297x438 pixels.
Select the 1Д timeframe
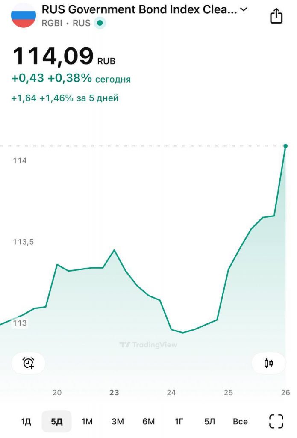tap(26, 422)
